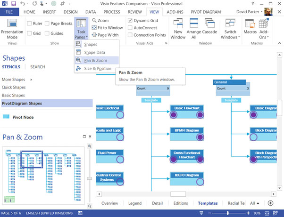Switch to the HOME ribbon tab

29,12
